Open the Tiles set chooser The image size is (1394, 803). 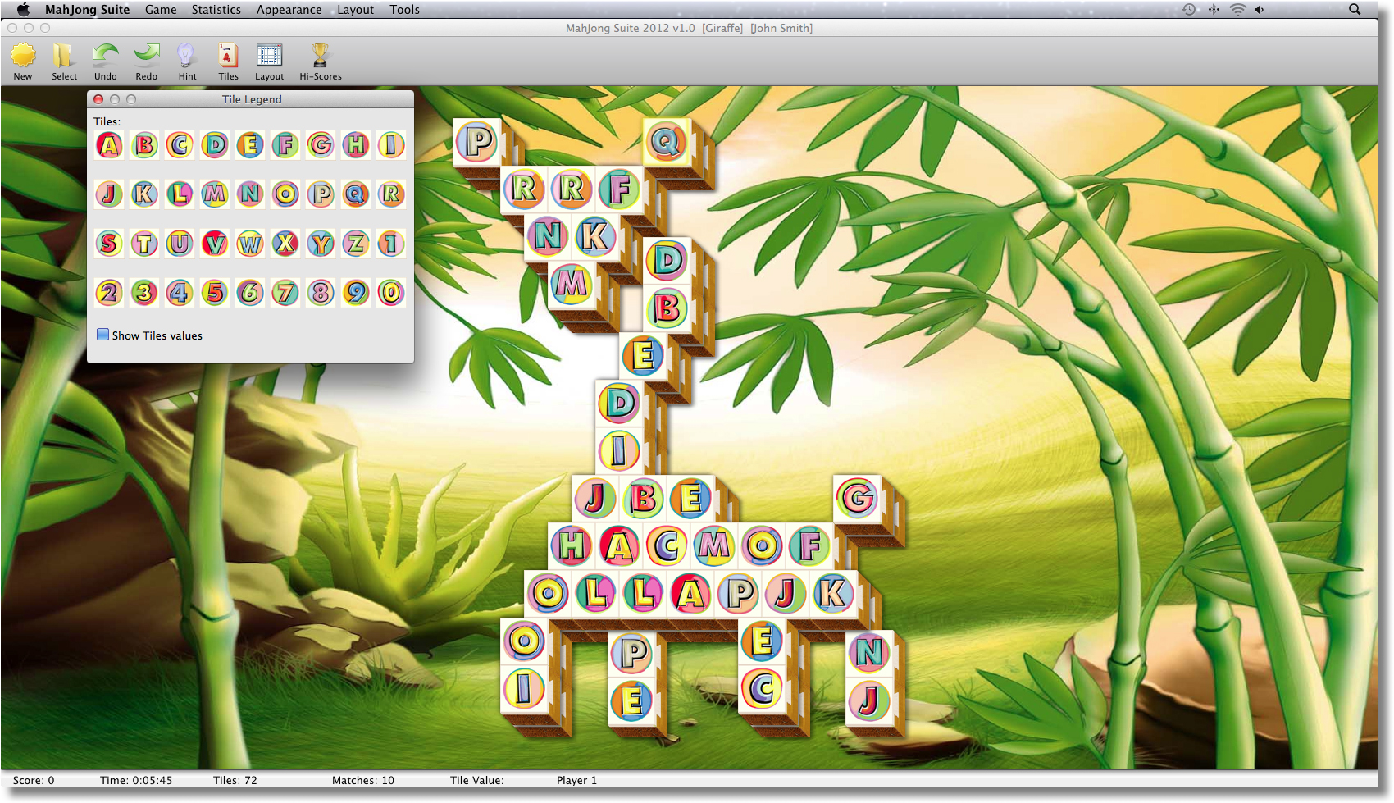pyautogui.click(x=227, y=59)
